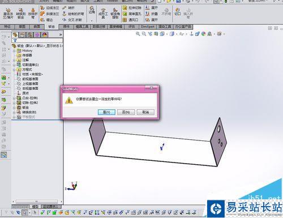The image size is (283, 218).
Task: Select the Miter Flange (斜接法兰) tool
Action: (50, 14)
